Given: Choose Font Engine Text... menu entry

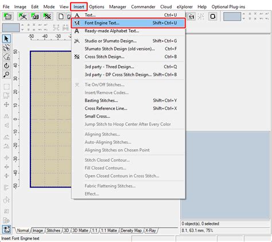Looking at the screenshot, I should pos(128,23).
